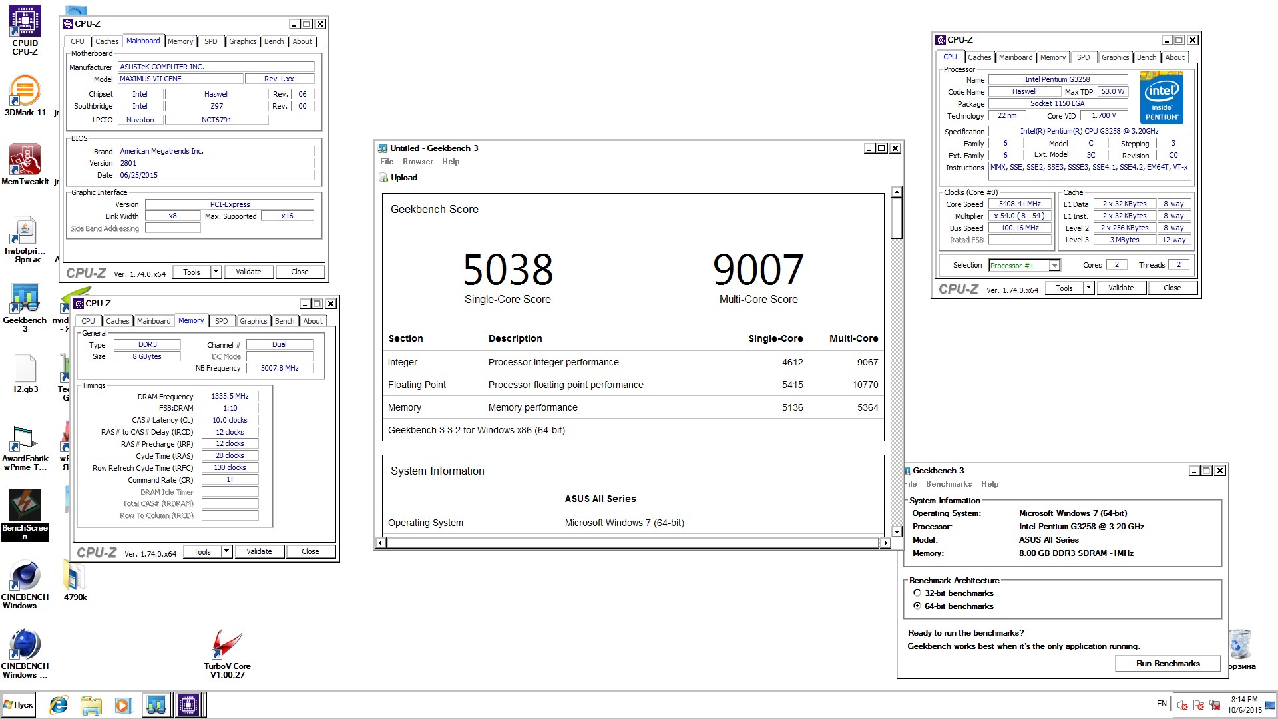Viewport: 1278px width, 719px height.
Task: Click the 5038 Single-Core Score
Action: point(508,270)
